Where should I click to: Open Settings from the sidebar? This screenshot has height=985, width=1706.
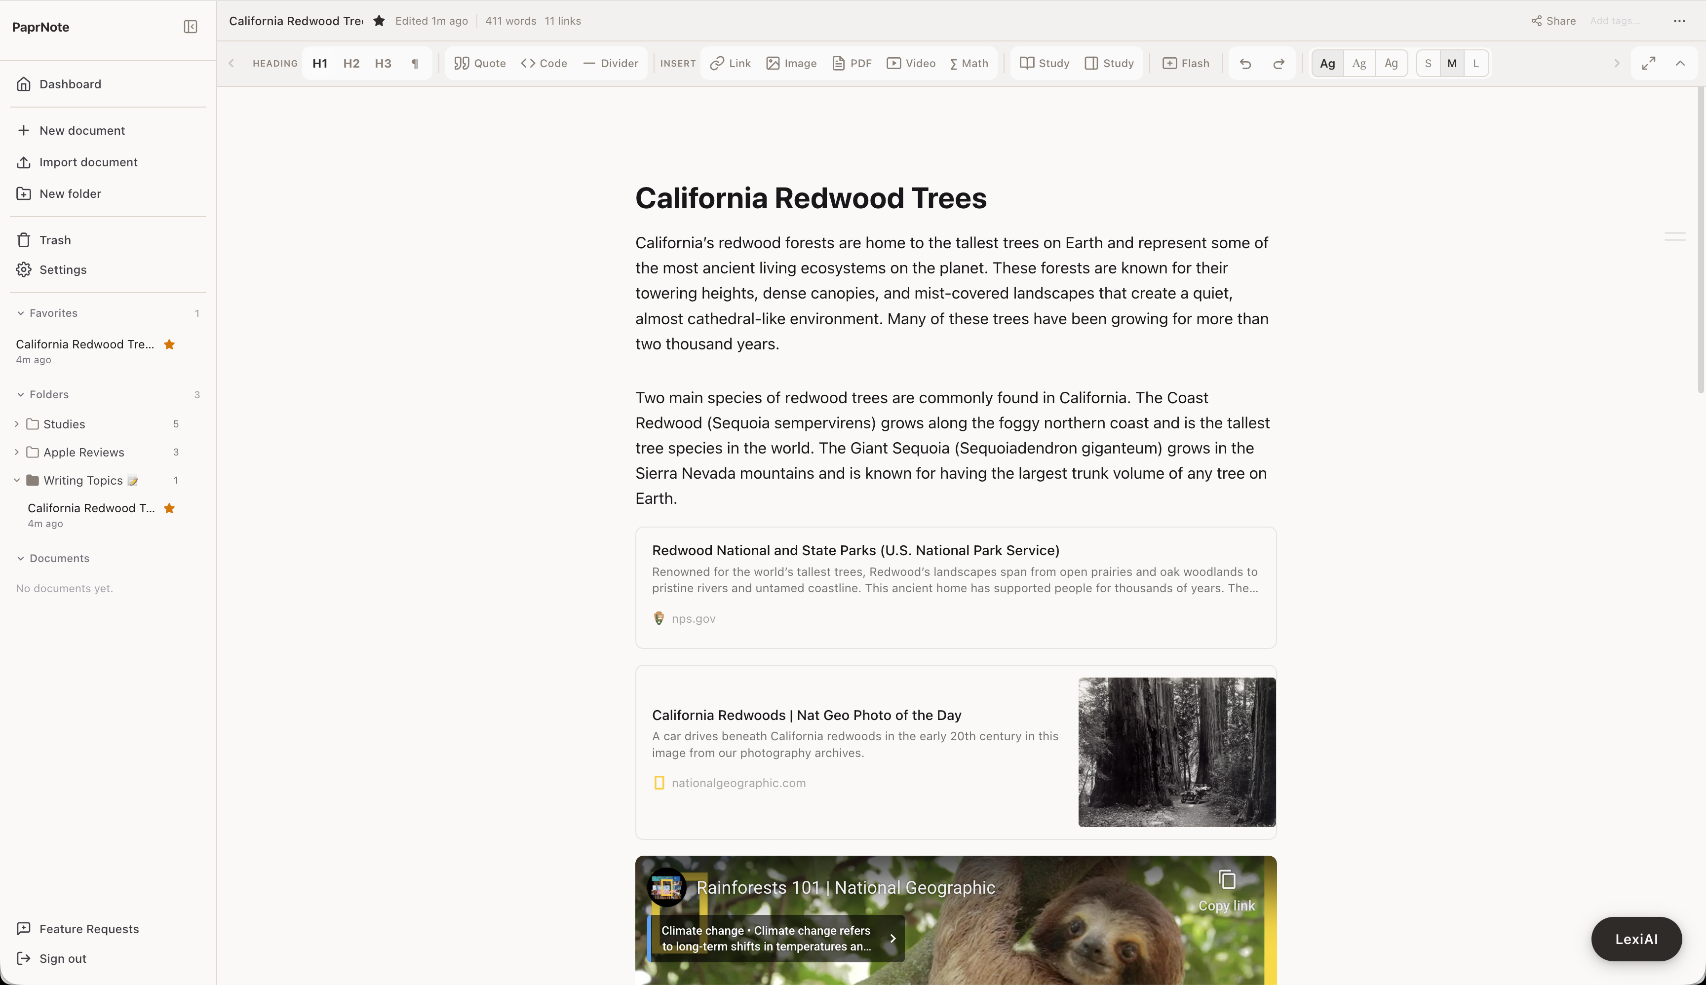[x=62, y=269]
